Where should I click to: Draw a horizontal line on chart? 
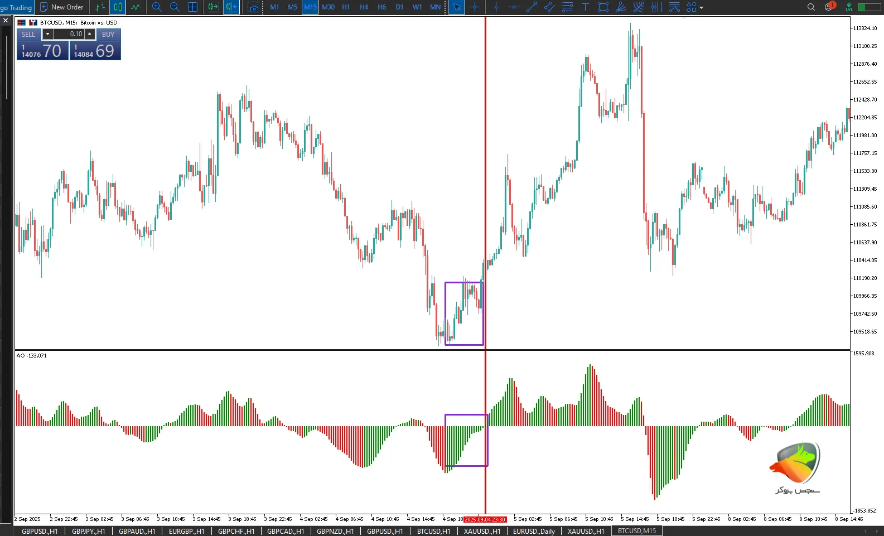(514, 7)
